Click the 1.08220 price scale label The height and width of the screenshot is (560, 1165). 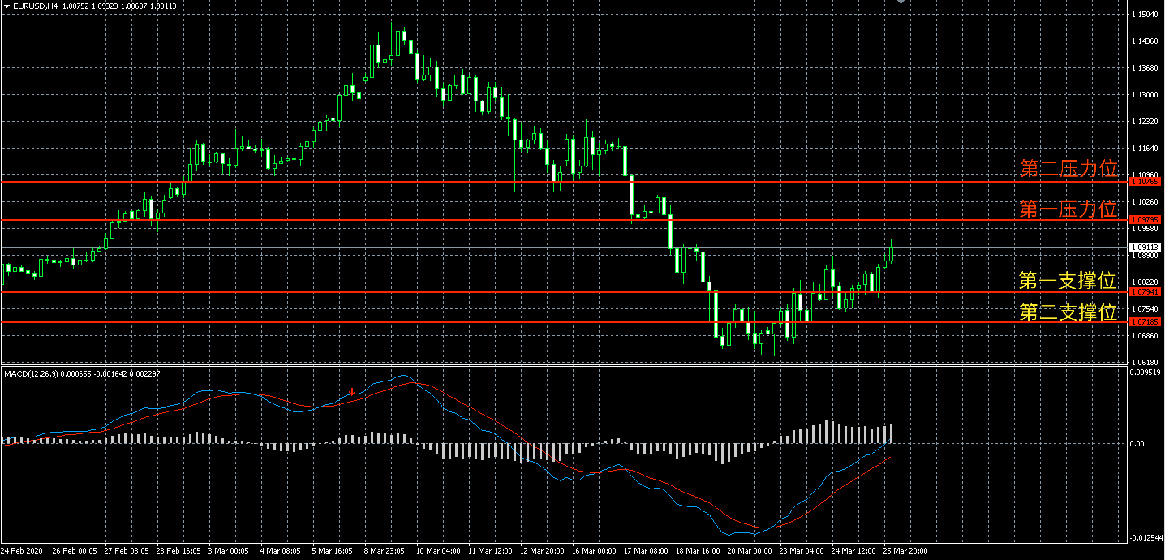[x=1145, y=282]
